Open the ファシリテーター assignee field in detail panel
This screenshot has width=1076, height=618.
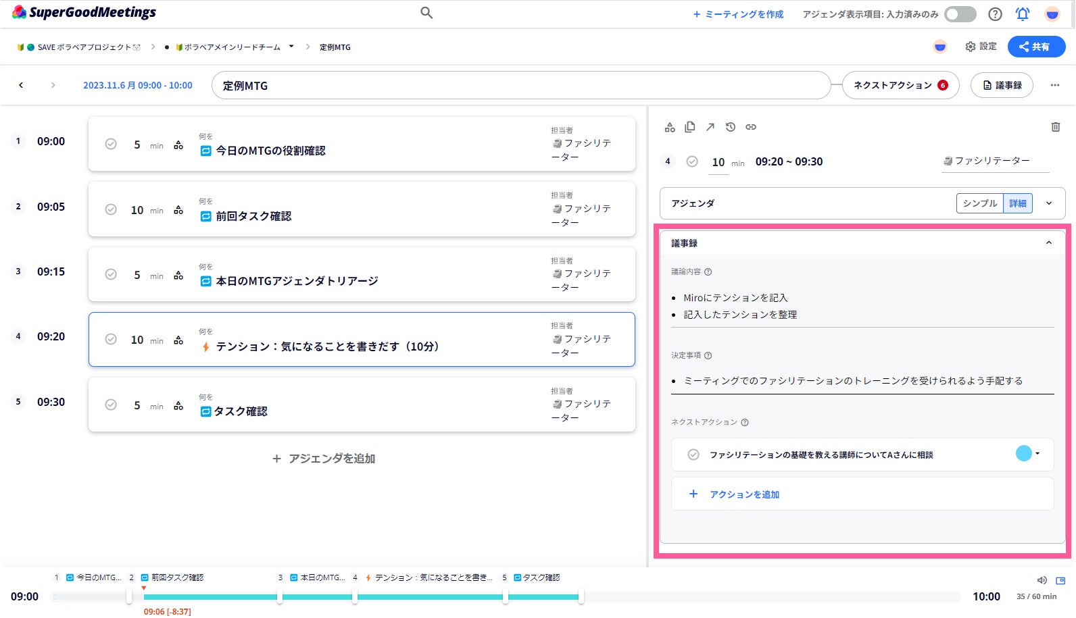click(995, 161)
